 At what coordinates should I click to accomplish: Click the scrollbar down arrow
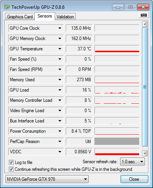(x=145, y=153)
